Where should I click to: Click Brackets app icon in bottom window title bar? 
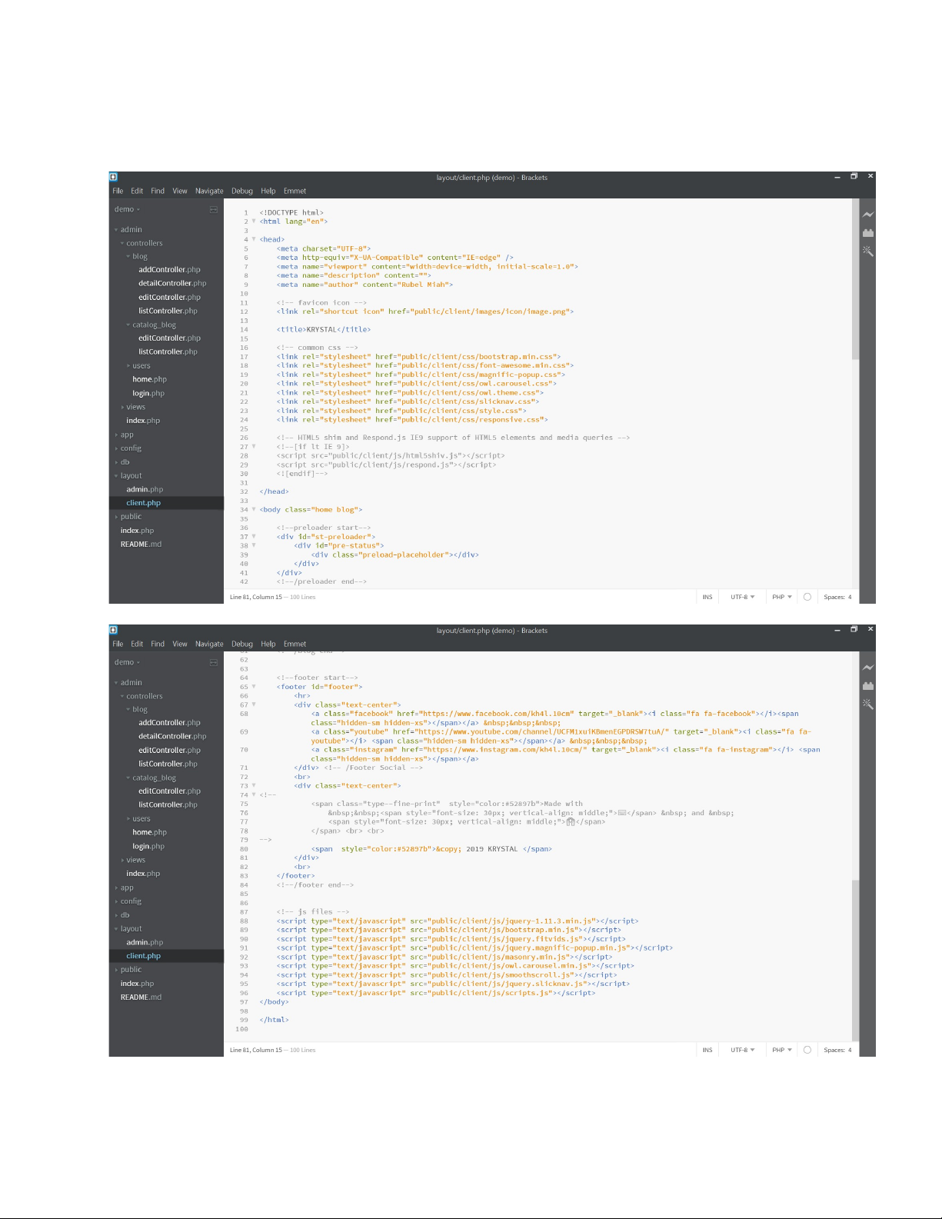[x=113, y=630]
